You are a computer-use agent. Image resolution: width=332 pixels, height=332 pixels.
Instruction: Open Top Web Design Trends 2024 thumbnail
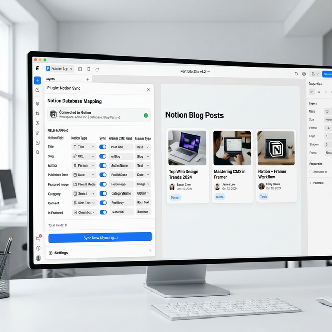tap(187, 148)
